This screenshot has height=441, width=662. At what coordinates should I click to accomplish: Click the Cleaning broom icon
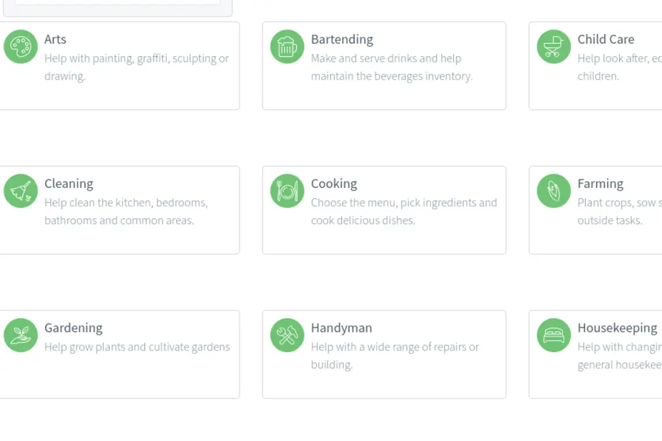click(x=21, y=191)
